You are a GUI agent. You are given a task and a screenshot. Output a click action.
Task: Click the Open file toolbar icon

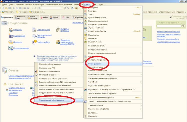(6, 8)
